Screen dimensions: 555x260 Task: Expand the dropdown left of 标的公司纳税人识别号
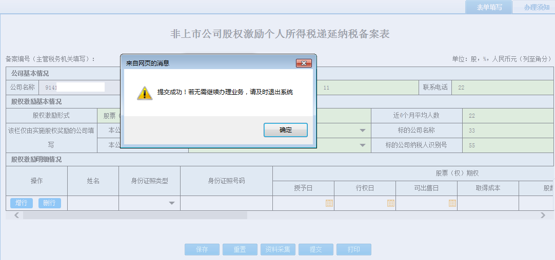pyautogui.click(x=363, y=145)
